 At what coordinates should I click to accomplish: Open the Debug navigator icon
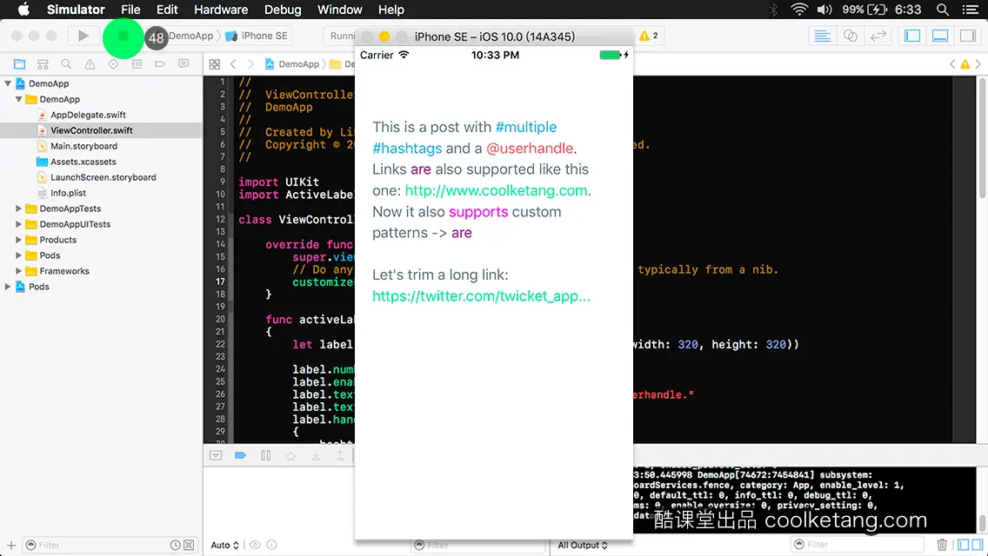click(x=137, y=64)
